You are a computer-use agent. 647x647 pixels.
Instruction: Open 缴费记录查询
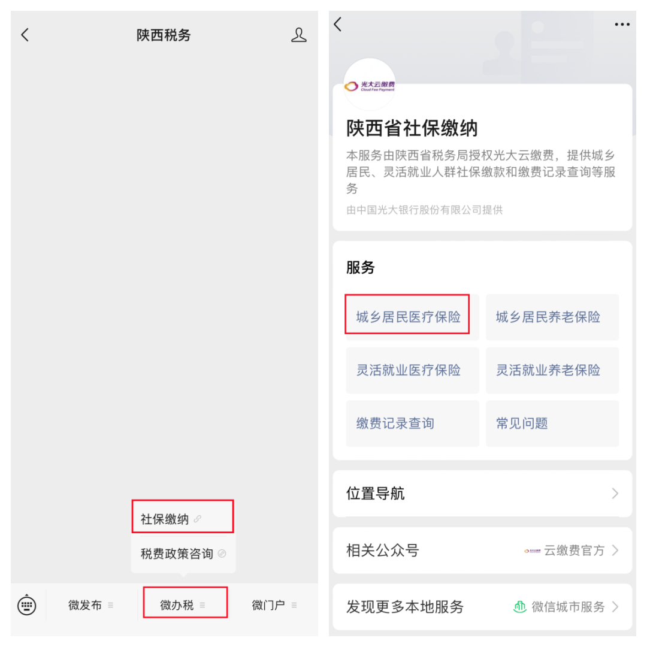[x=412, y=424]
